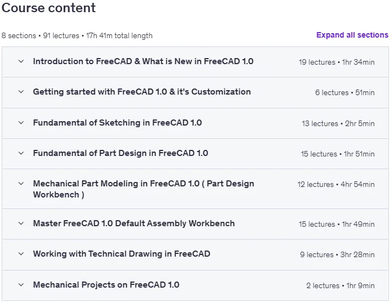The width and height of the screenshot is (390, 302).
Task: Open the Fundamental of Sketching section chevron
Action: (x=21, y=123)
